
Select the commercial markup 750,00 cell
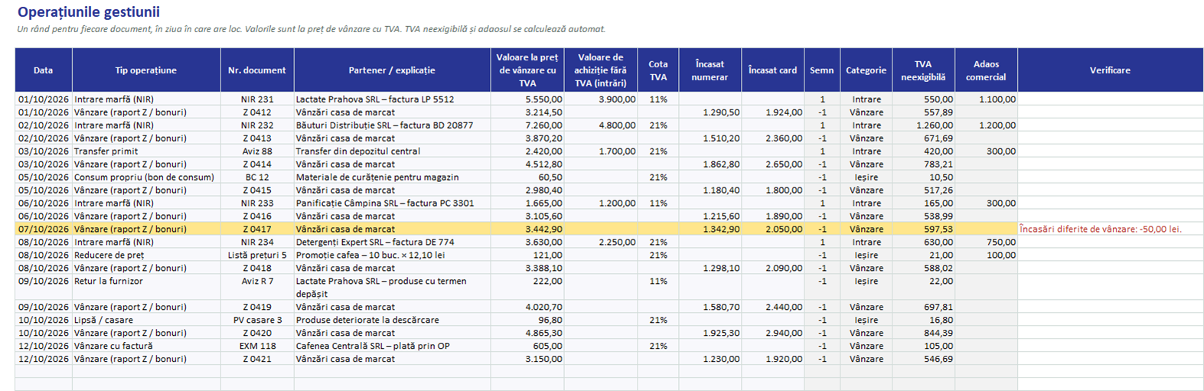click(x=987, y=243)
